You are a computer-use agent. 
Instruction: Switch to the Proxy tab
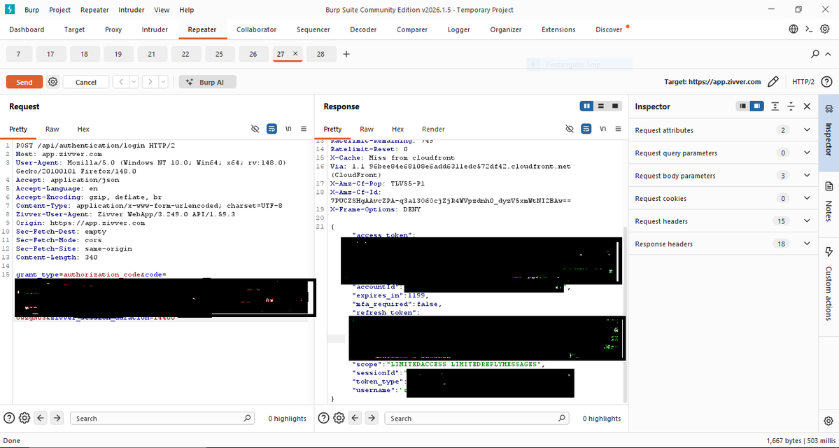(113, 29)
